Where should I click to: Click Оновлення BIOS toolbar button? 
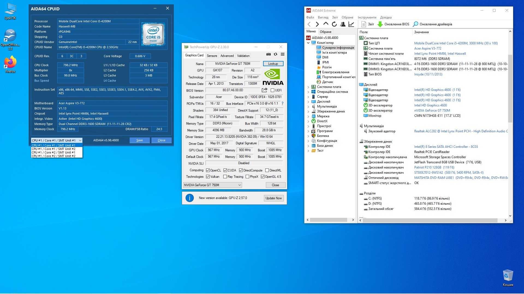tap(393, 24)
